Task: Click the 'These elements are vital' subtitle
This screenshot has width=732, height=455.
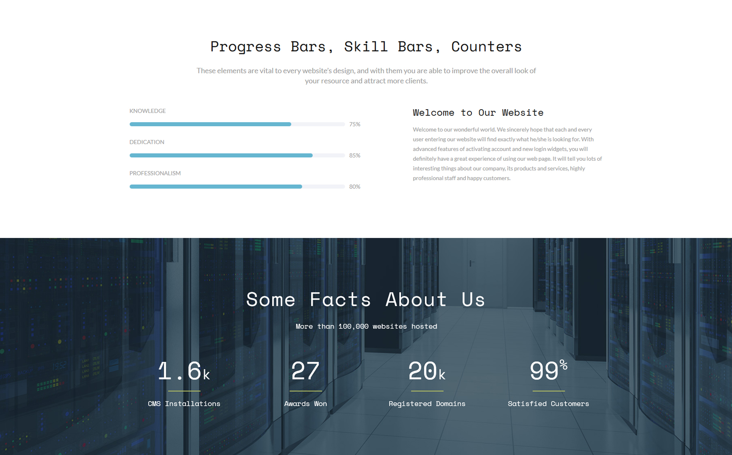Action: coord(366,75)
